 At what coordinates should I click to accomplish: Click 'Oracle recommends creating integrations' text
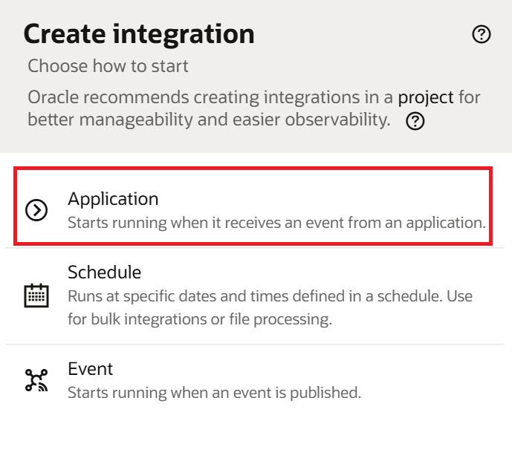click(210, 97)
